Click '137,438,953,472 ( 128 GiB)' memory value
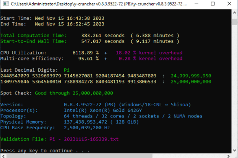The image size is (238, 158). 101,122
